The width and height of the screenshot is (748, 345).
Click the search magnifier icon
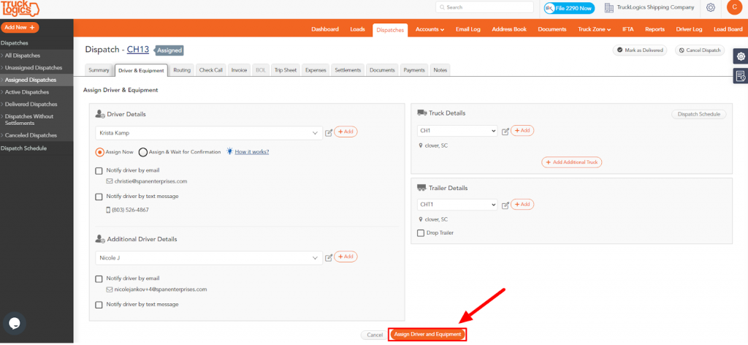pos(442,7)
